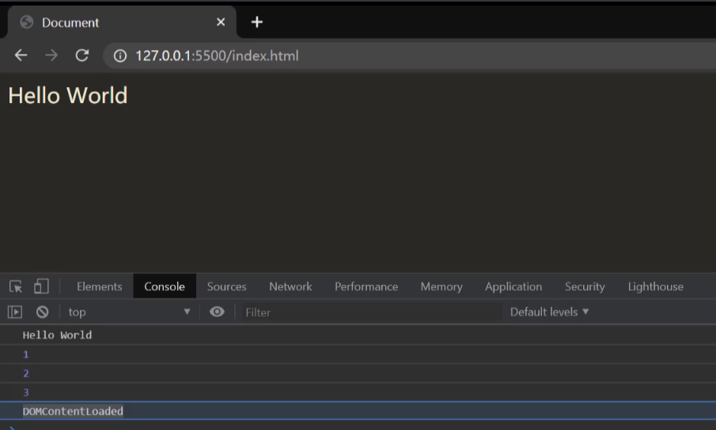Open the Security tab
716x430 pixels.
pyautogui.click(x=585, y=287)
